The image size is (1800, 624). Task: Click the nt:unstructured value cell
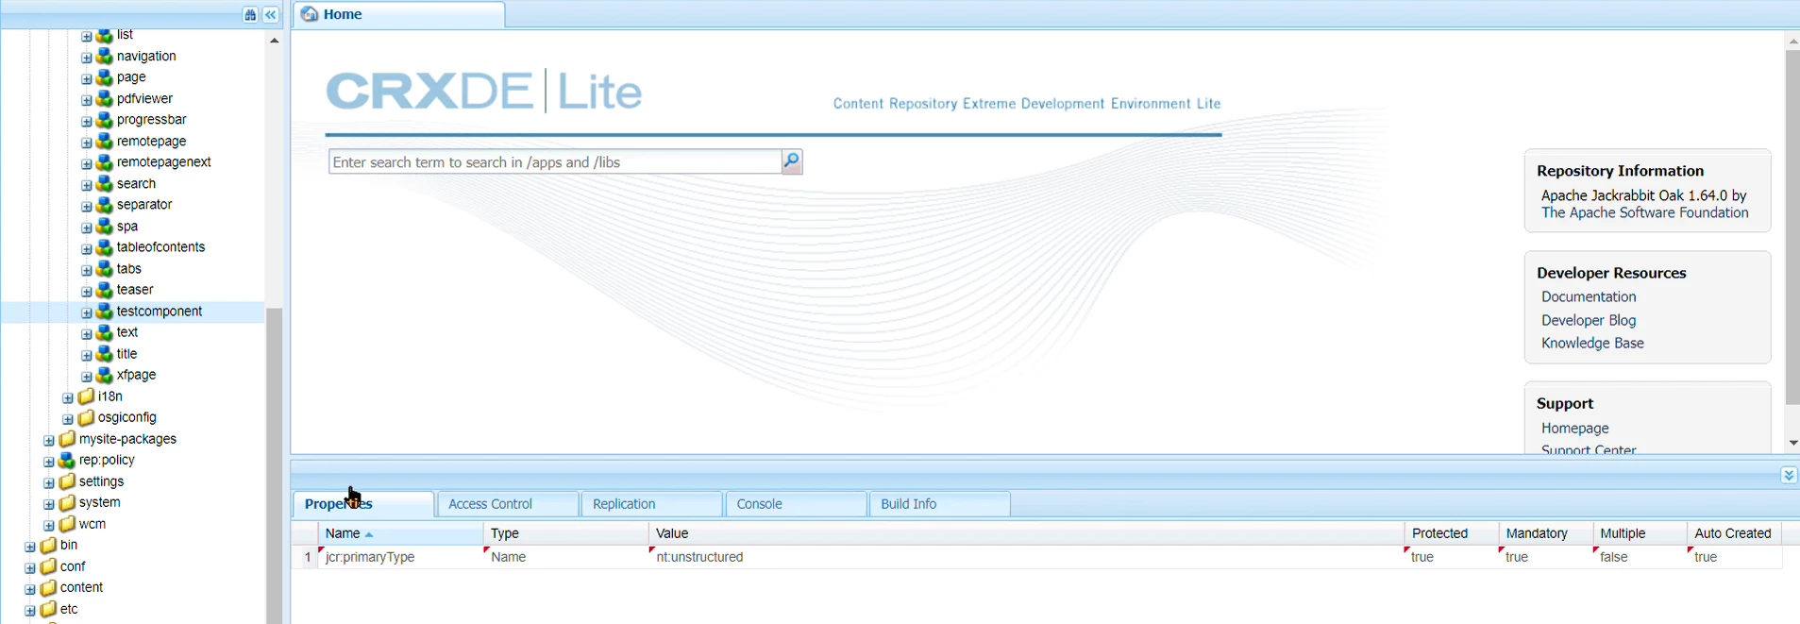click(x=1026, y=558)
